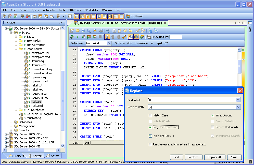Click the Replace All button
The width and height of the screenshot is (254, 165).
point(214,157)
